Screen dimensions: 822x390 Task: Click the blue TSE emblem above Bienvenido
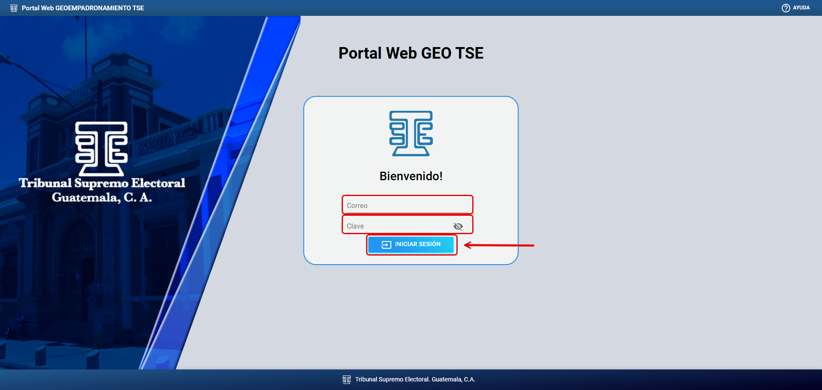pyautogui.click(x=411, y=134)
